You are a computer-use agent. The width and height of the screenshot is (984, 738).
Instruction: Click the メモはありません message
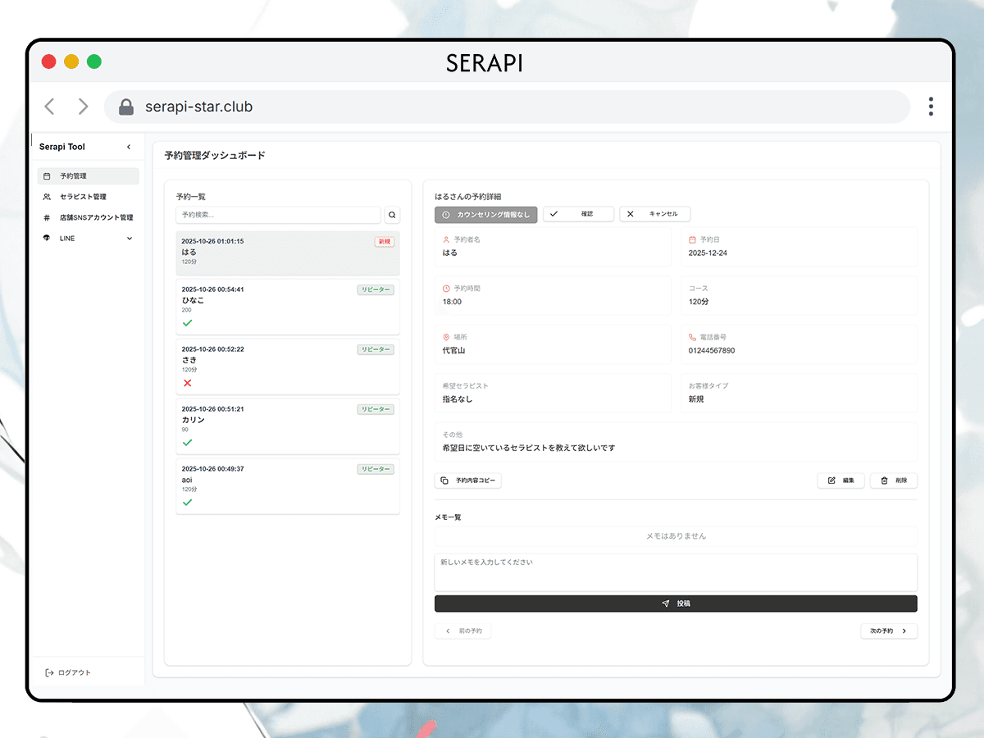click(x=676, y=536)
